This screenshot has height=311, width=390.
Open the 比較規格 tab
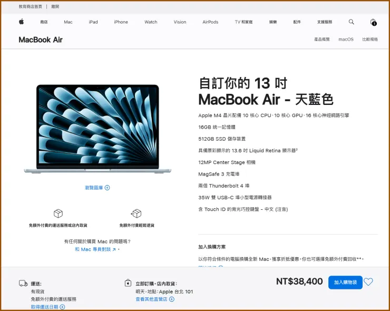[x=370, y=40]
